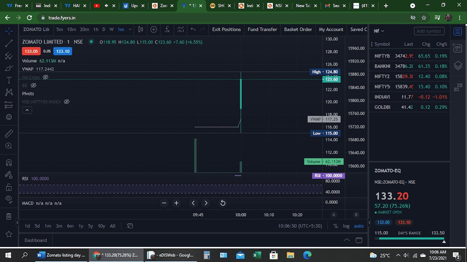Viewport: 467px width, 262px height.
Task: Toggle BB indicator visibility
Action: (34, 85)
